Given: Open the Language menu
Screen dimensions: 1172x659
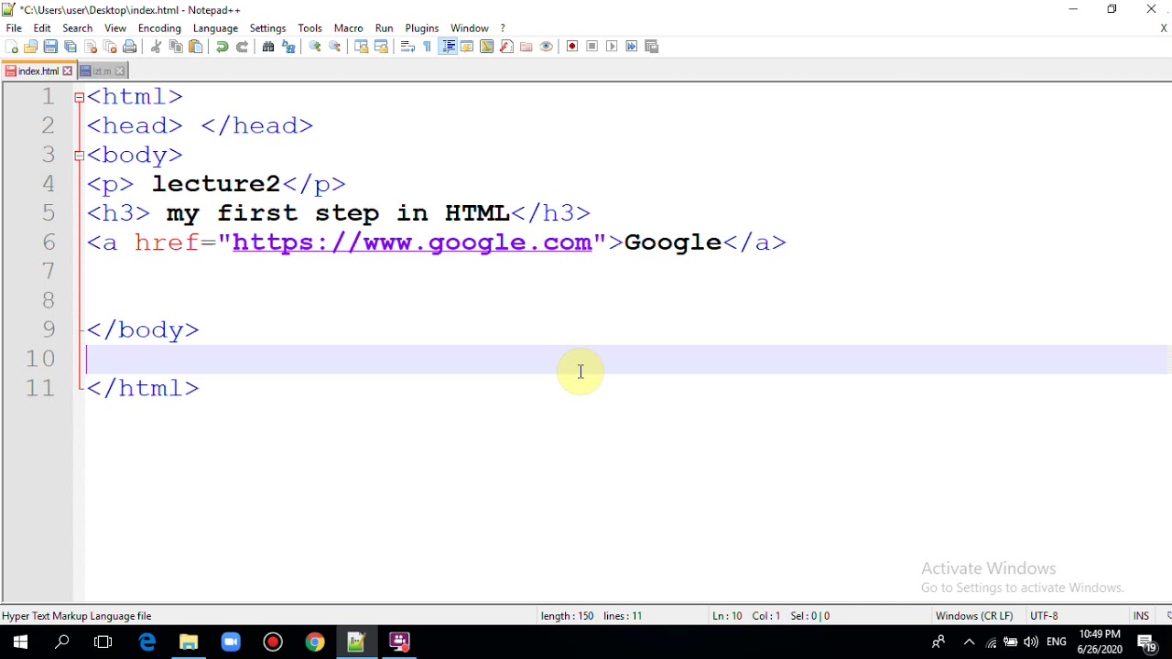Looking at the screenshot, I should 215,28.
